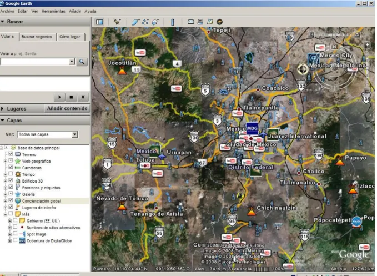
Task: Open YouTube marker above Jocotitlán
Action: [140, 53]
